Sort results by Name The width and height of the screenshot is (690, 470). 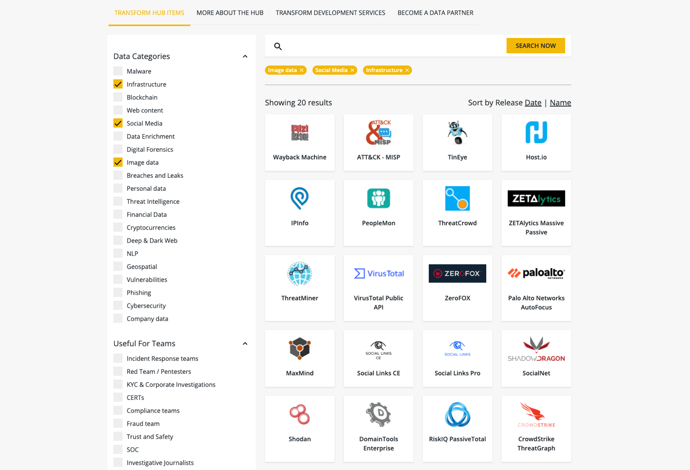tap(560, 102)
